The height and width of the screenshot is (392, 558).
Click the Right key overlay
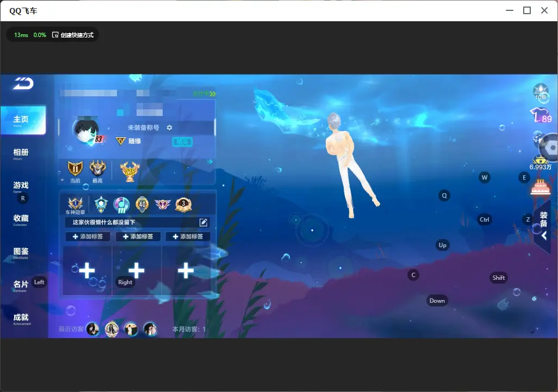point(125,282)
